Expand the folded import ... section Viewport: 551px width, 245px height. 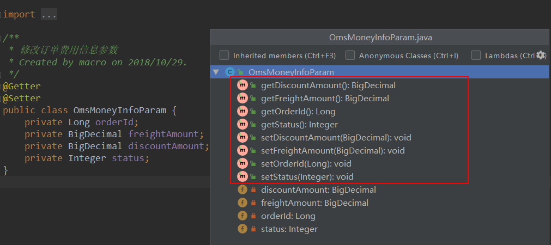49,14
